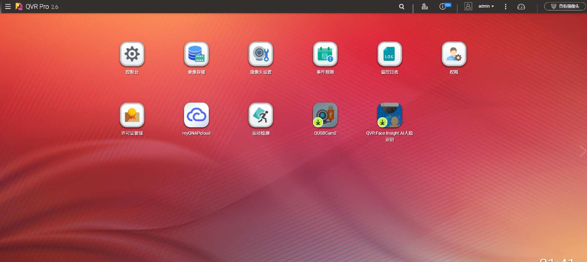Click the 摄像头设置 label text
This screenshot has width=587, height=262.
point(261,72)
